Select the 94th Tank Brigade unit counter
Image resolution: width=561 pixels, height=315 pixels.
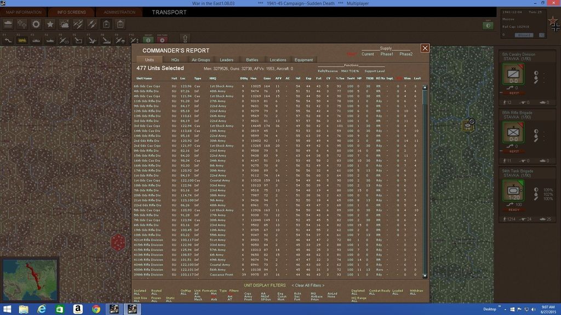513,191
